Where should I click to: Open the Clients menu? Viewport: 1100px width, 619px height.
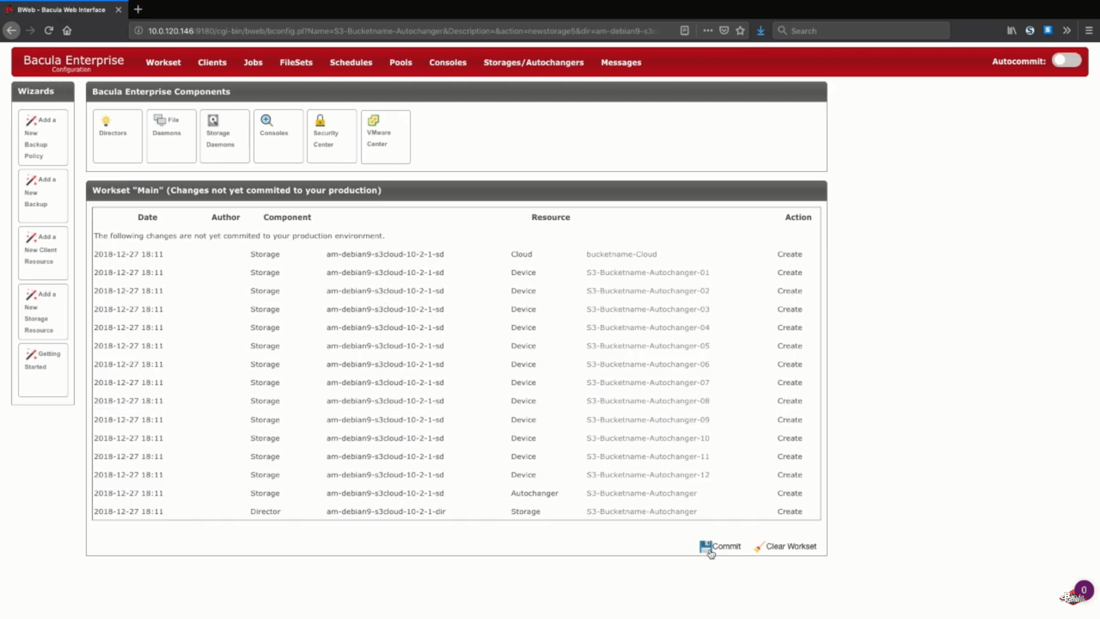tap(212, 62)
